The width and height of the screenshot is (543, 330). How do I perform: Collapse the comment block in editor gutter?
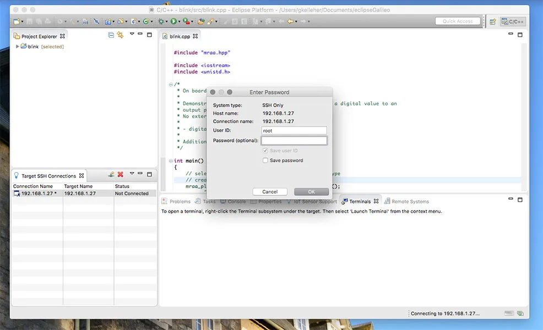pyautogui.click(x=171, y=84)
